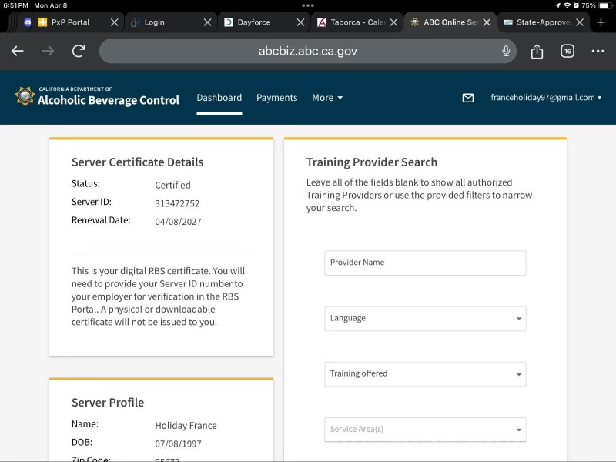The image size is (616, 462).
Task: Open the share sheet icon
Action: (x=537, y=52)
